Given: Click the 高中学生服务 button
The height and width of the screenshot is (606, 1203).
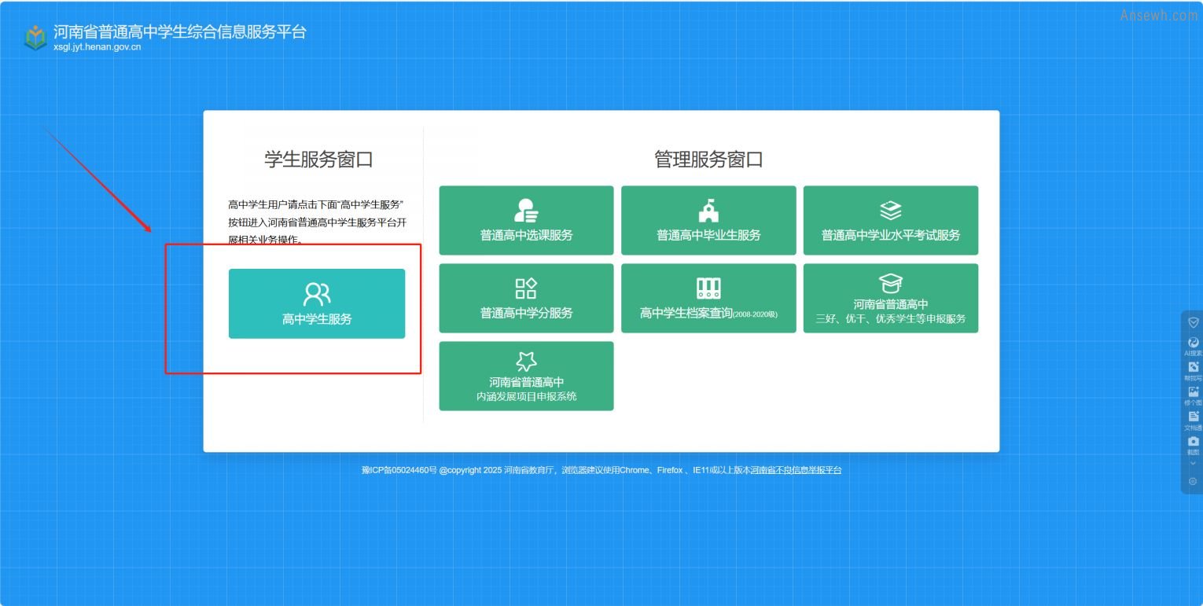Looking at the screenshot, I should coord(317,304).
